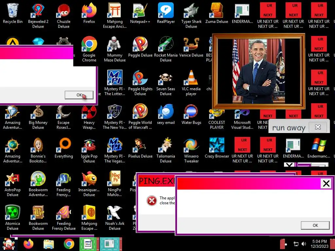Close the large pink dialog with the X
335x251 pixels.
(326, 184)
